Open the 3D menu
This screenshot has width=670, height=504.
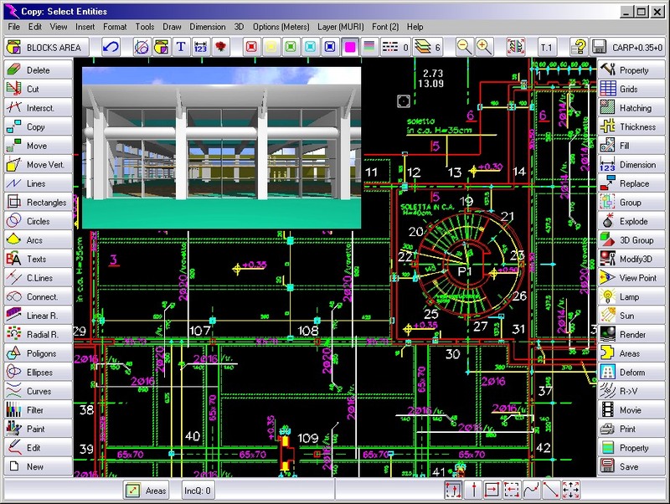pyautogui.click(x=239, y=27)
